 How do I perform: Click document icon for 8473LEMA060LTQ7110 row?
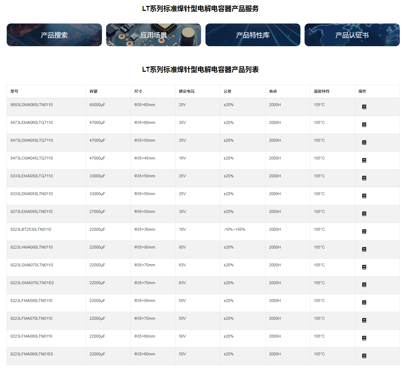click(364, 125)
